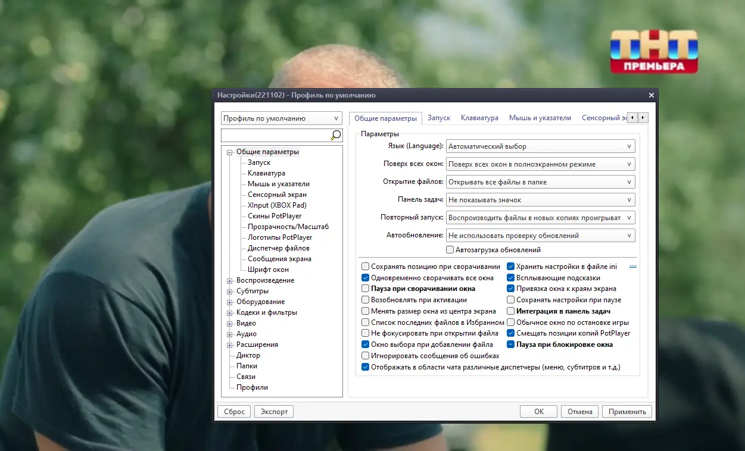Select Профили in the settings tree
This screenshot has height=451, width=745.
252,387
